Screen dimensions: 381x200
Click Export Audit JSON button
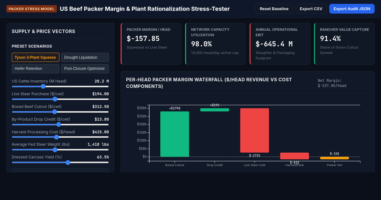(x=352, y=9)
